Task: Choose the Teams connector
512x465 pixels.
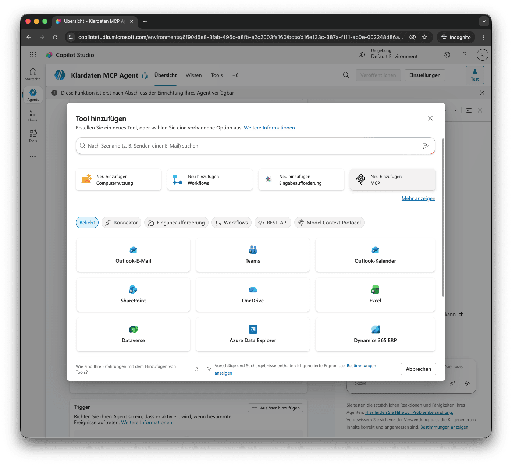Action: (253, 255)
